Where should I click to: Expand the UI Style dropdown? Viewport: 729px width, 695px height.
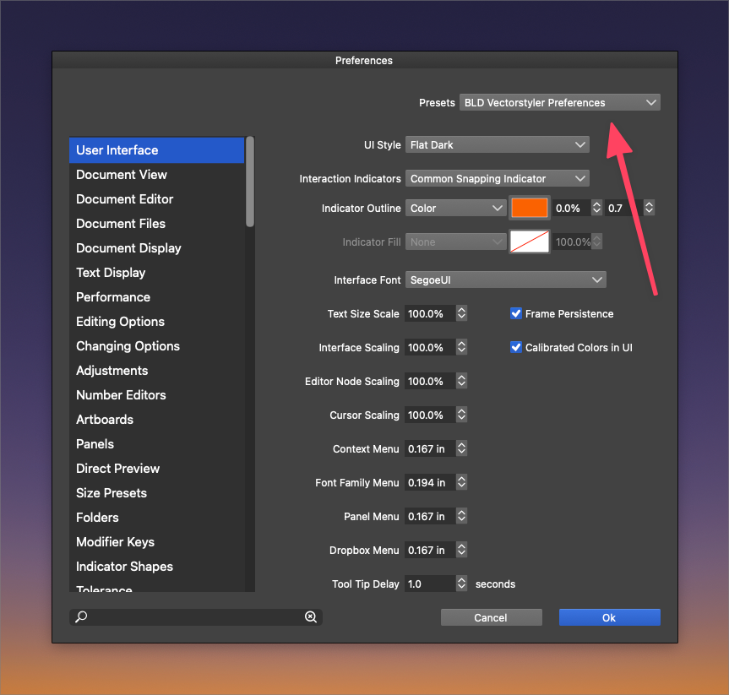pyautogui.click(x=497, y=144)
